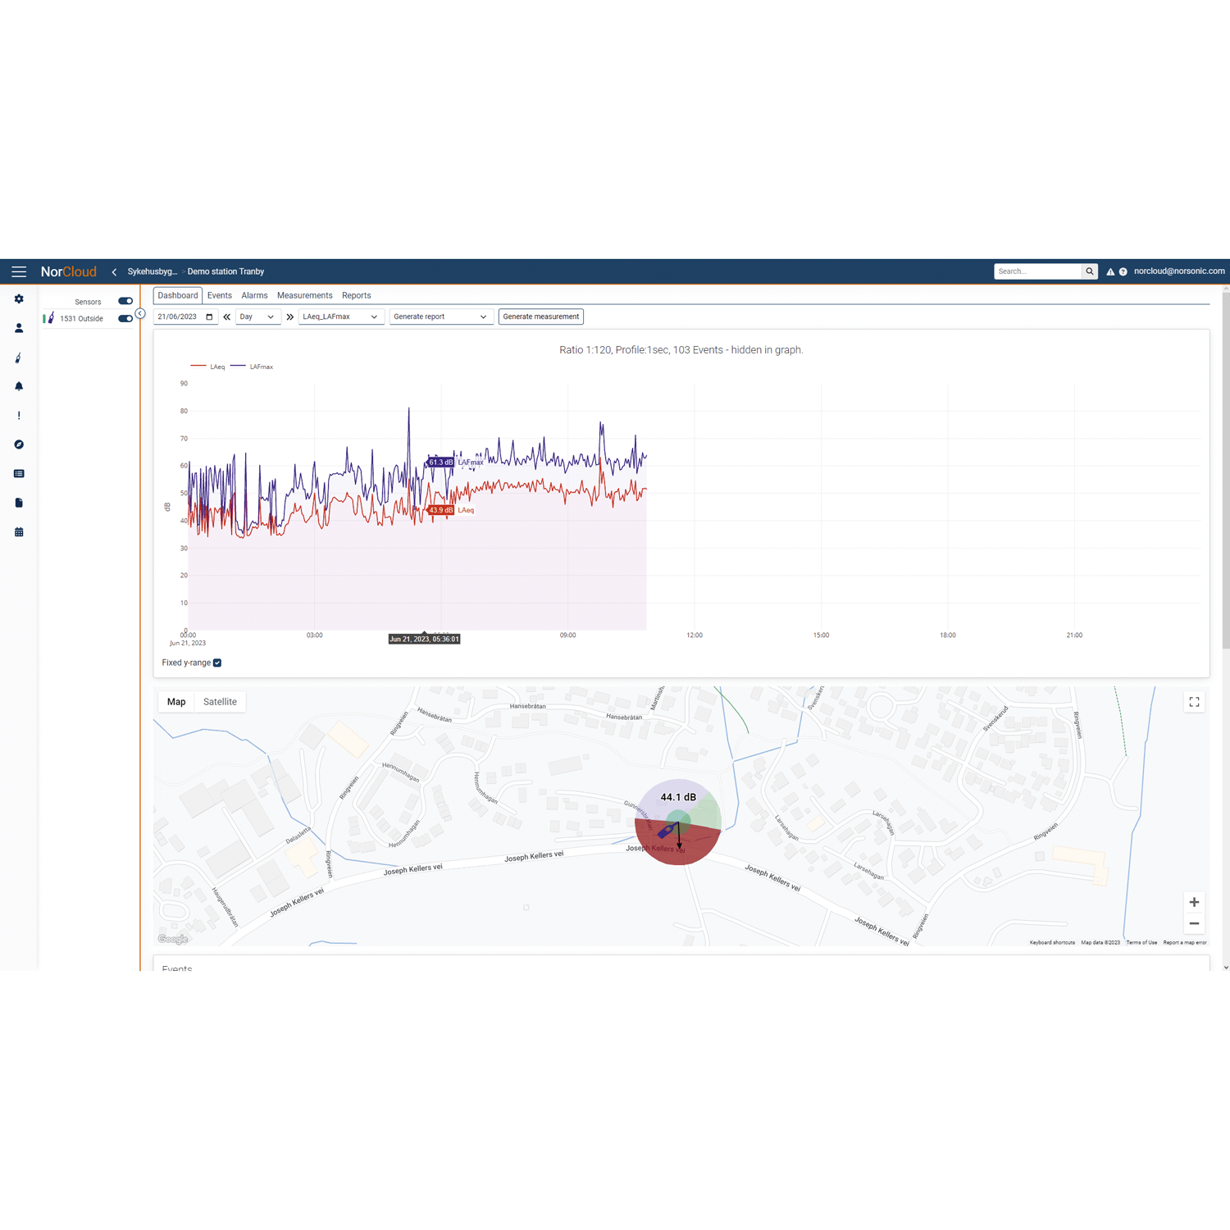Expand the Day period dropdown
Viewport: 1230px width, 1230px height.
(x=257, y=317)
